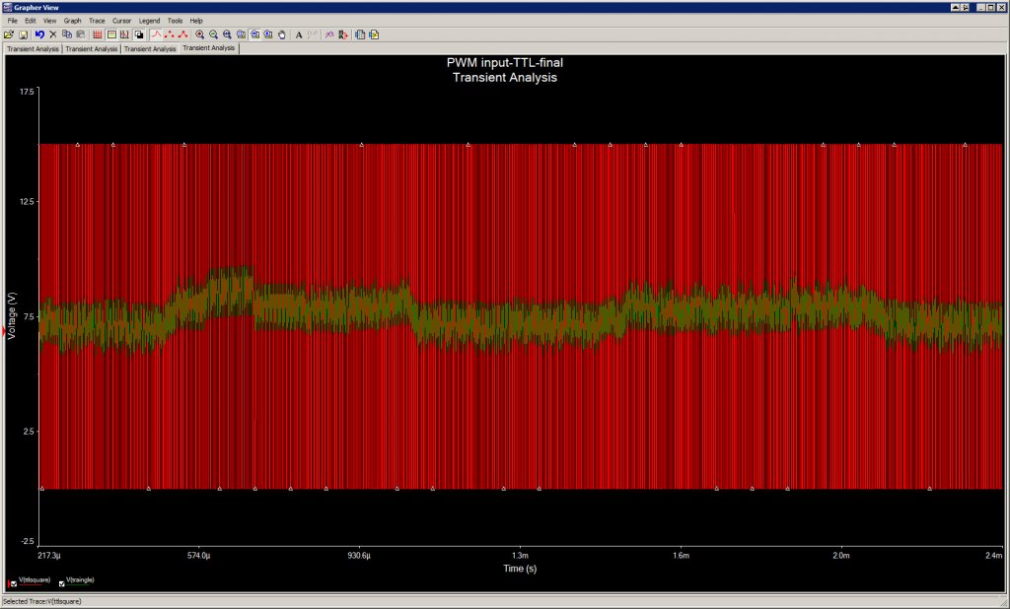This screenshot has height=609, width=1010.
Task: Toggle the legend display icon
Action: coord(111,34)
